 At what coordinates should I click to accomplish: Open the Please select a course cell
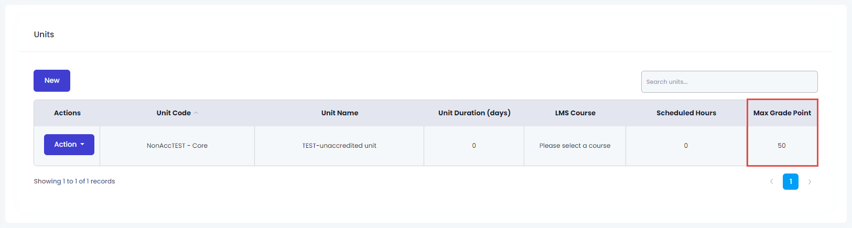coord(575,146)
